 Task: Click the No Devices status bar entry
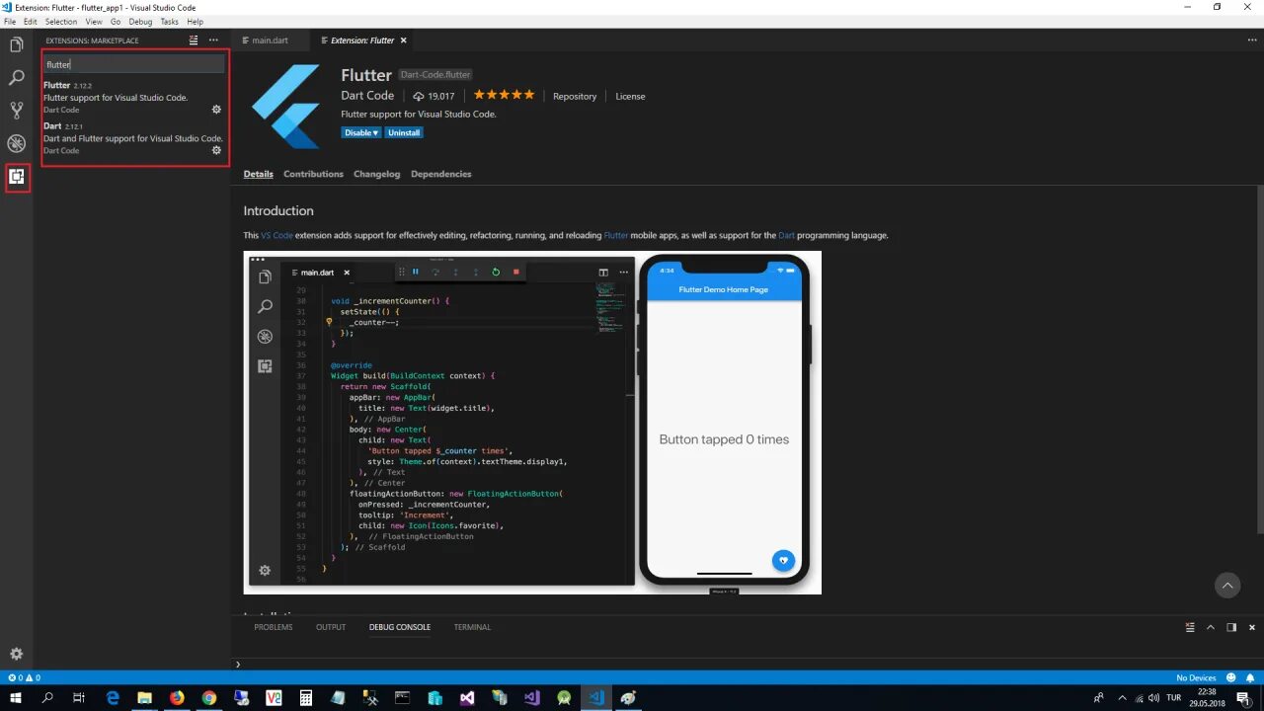(1196, 678)
